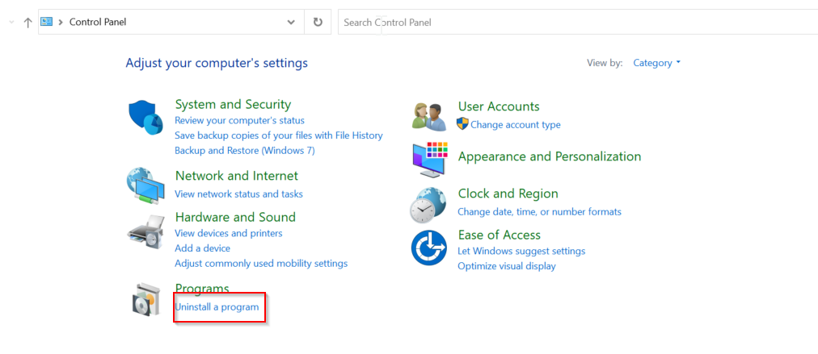This screenshot has width=818, height=354.
Task: Select Backup and Restore (Windows 7) link
Action: pyautogui.click(x=244, y=151)
